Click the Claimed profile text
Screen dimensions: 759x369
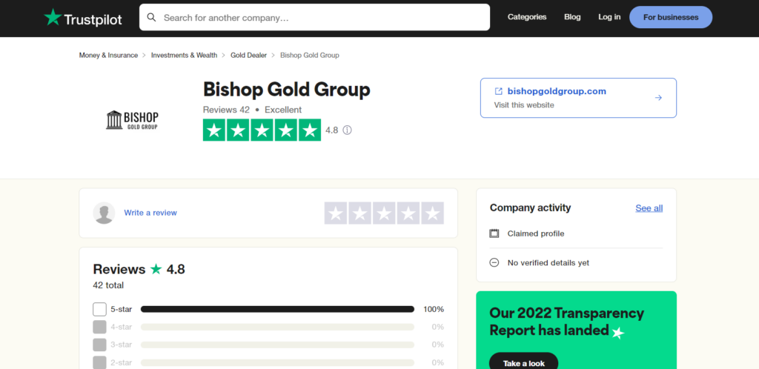(x=536, y=233)
